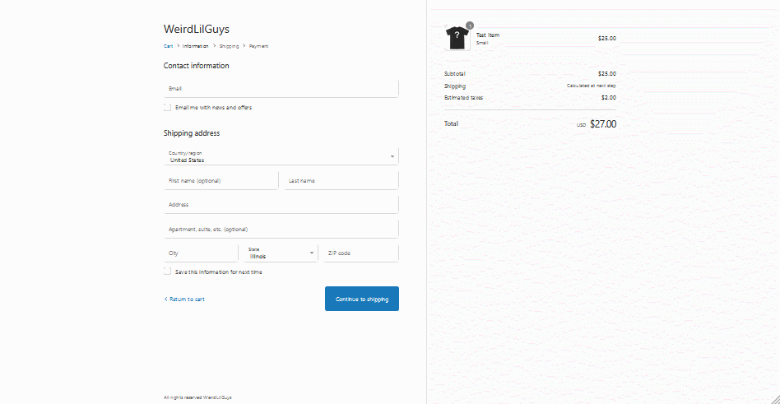The height and width of the screenshot is (404, 780).
Task: Click the Contact information heading
Action: [x=196, y=66]
